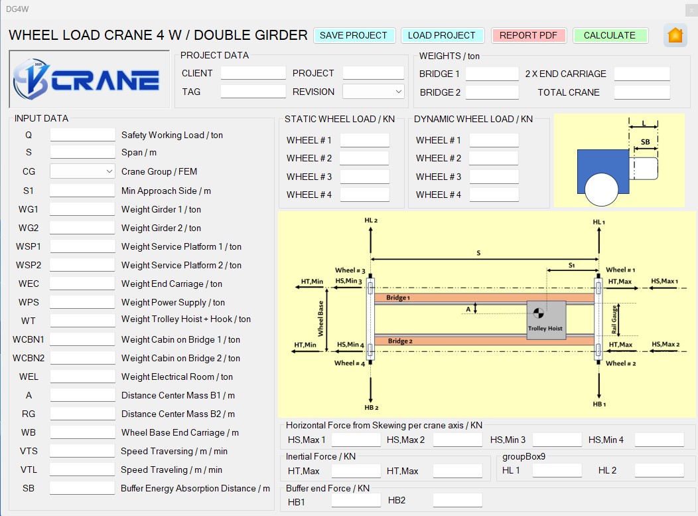698x516 pixels.
Task: Select the WG1 Weight Girder 1 field
Action: click(x=82, y=209)
